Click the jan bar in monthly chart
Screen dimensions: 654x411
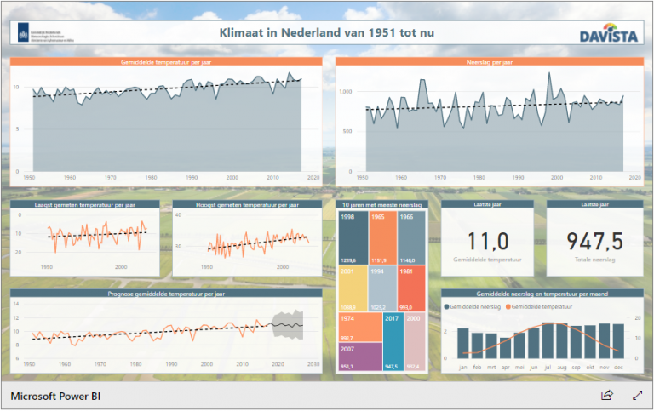pos(463,343)
